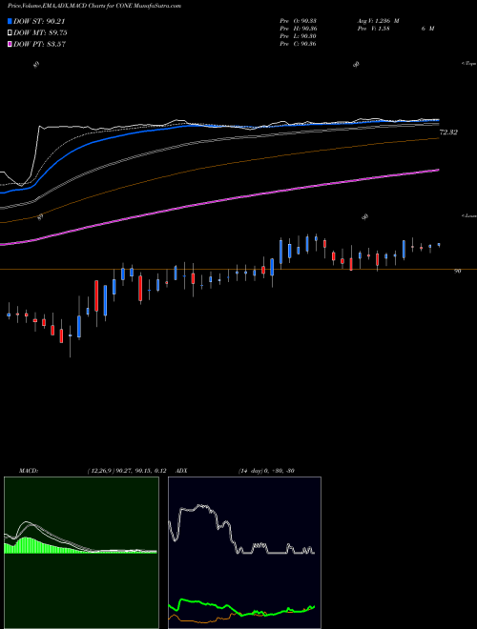The width and height of the screenshot is (477, 629).
Task: Click the magenta DOW PT legend swatch
Action: [10, 44]
